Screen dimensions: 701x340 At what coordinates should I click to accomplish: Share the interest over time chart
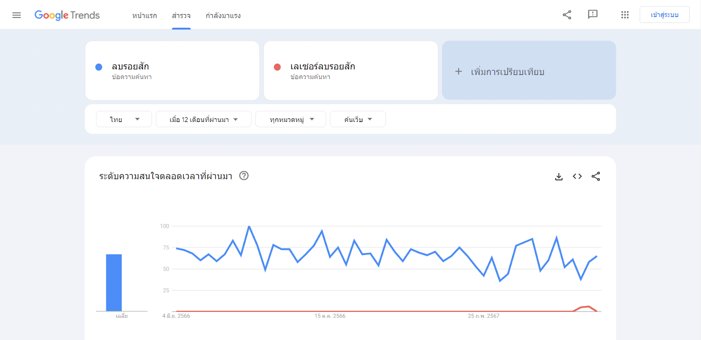click(596, 176)
